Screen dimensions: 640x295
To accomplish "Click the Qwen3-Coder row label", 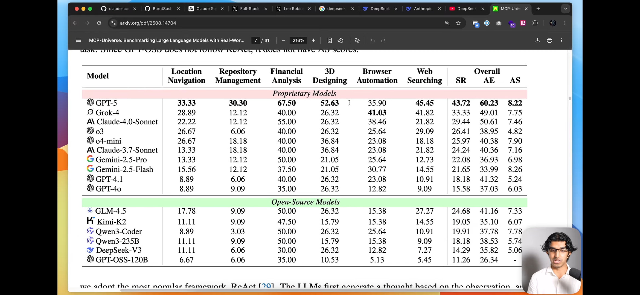I will (119, 231).
